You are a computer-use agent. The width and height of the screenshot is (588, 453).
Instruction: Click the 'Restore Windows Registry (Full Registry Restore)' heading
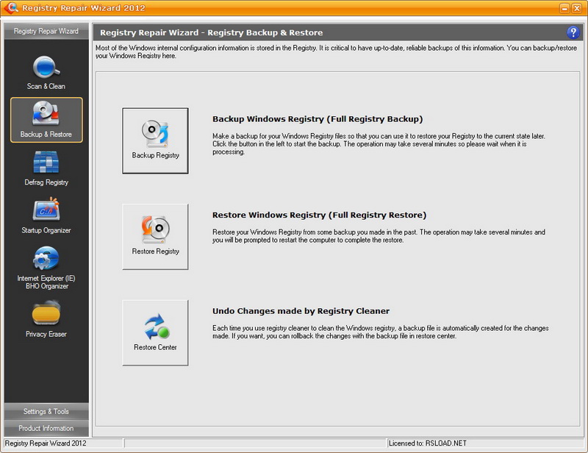(319, 215)
